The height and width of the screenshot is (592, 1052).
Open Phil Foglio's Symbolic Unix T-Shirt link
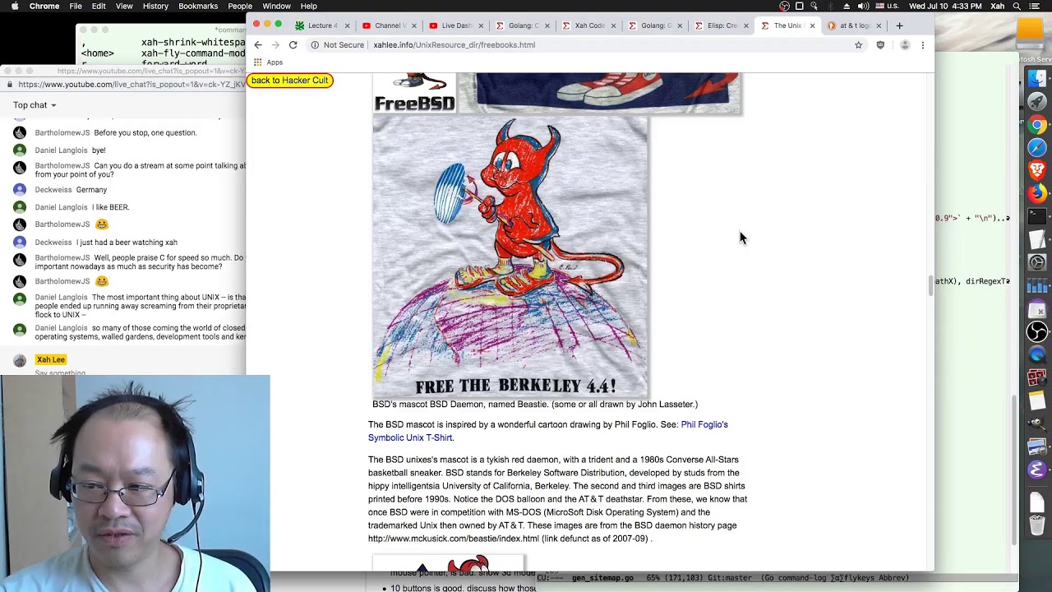(x=548, y=431)
